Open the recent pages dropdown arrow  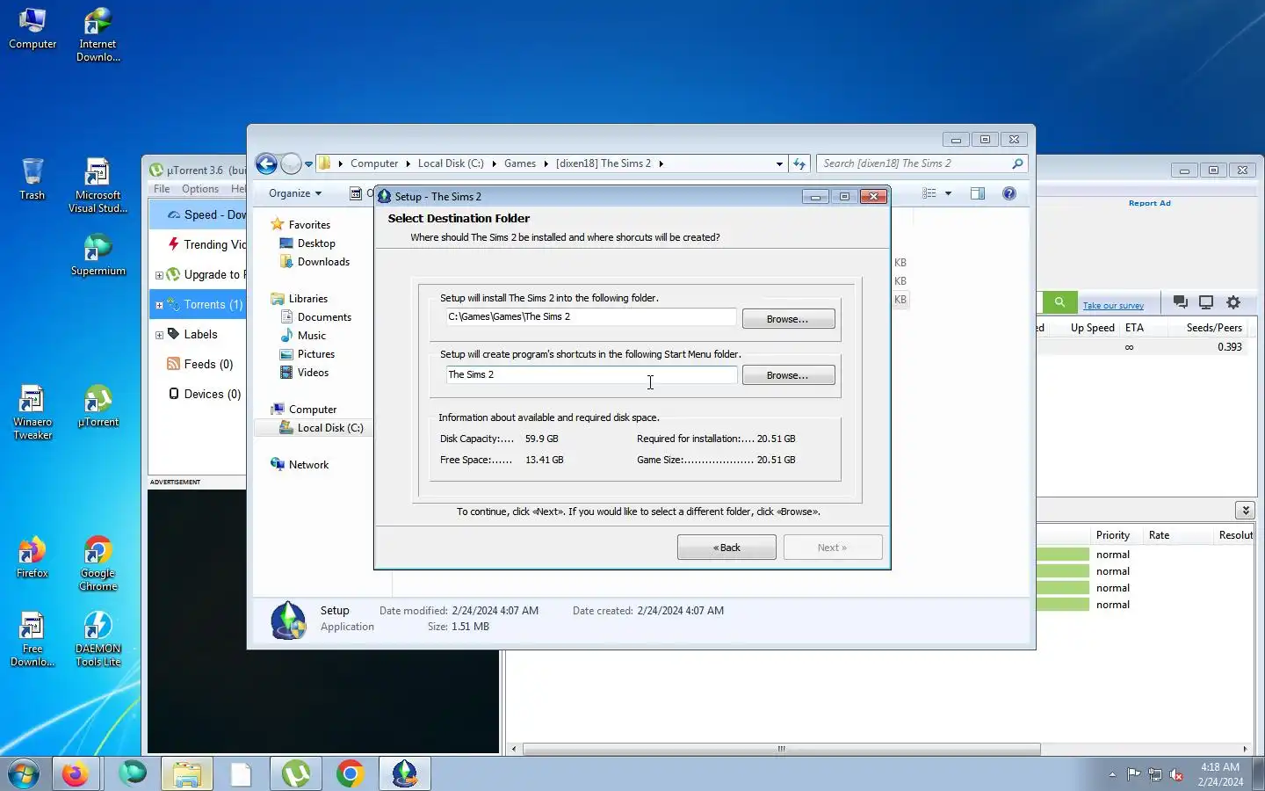point(308,164)
